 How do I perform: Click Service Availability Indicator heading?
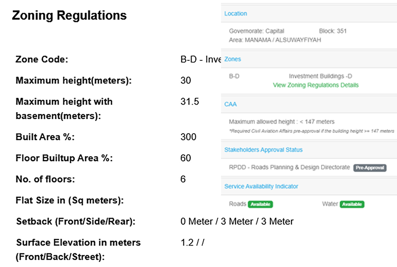pyautogui.click(x=261, y=186)
